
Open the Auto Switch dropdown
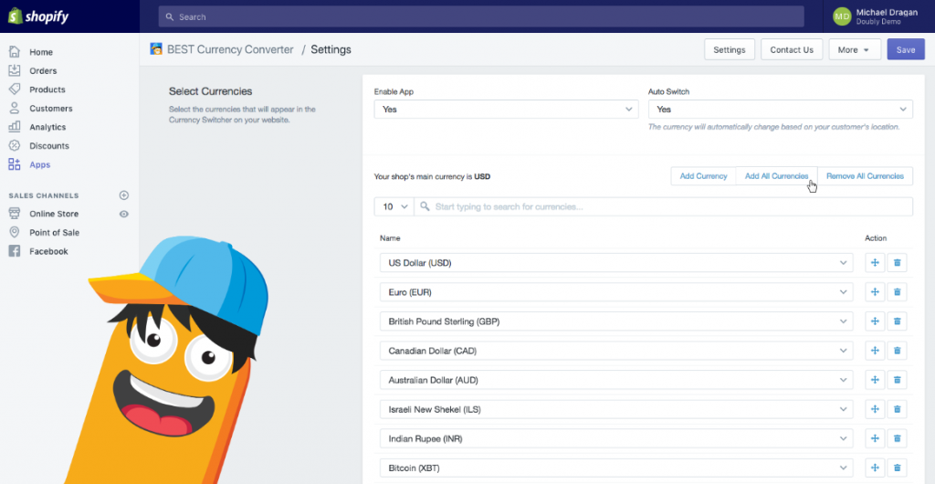click(x=781, y=109)
